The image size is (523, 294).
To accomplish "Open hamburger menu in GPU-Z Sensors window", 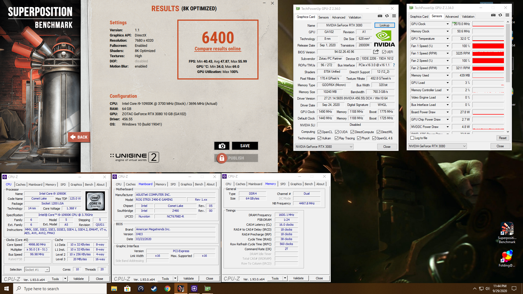I will [x=507, y=15].
